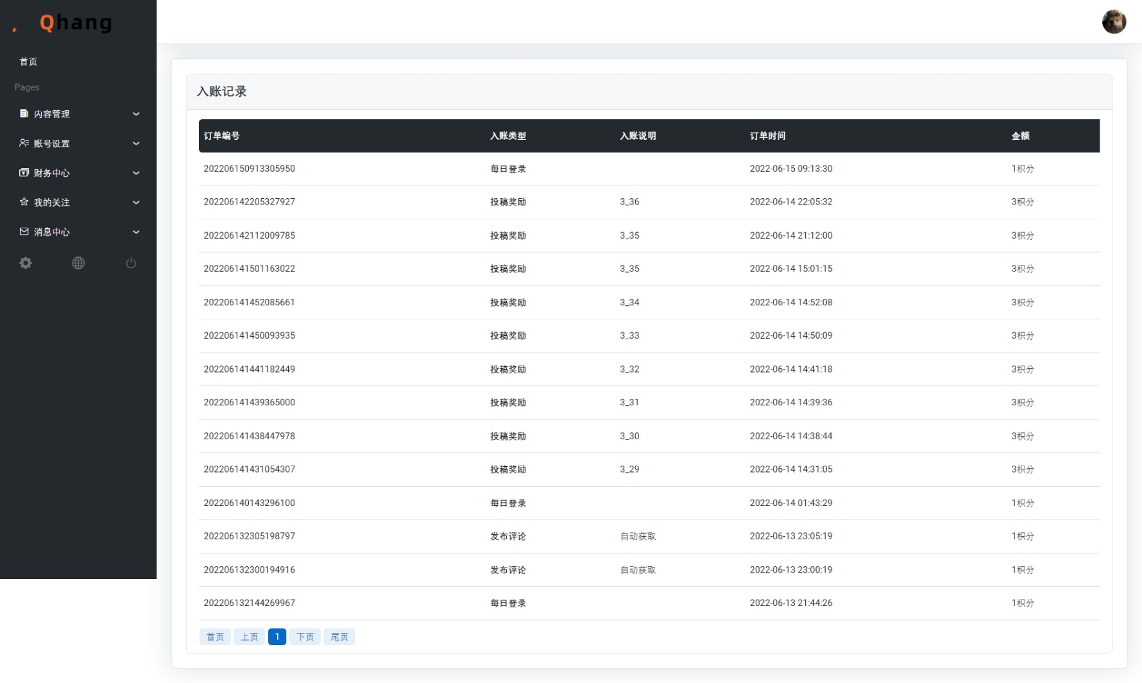
Task: Open settings via the gear icon
Action: [26, 263]
